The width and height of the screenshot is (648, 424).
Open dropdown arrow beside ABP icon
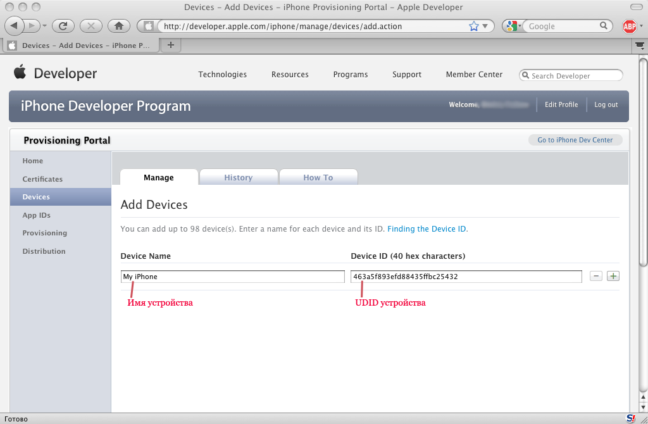[642, 26]
